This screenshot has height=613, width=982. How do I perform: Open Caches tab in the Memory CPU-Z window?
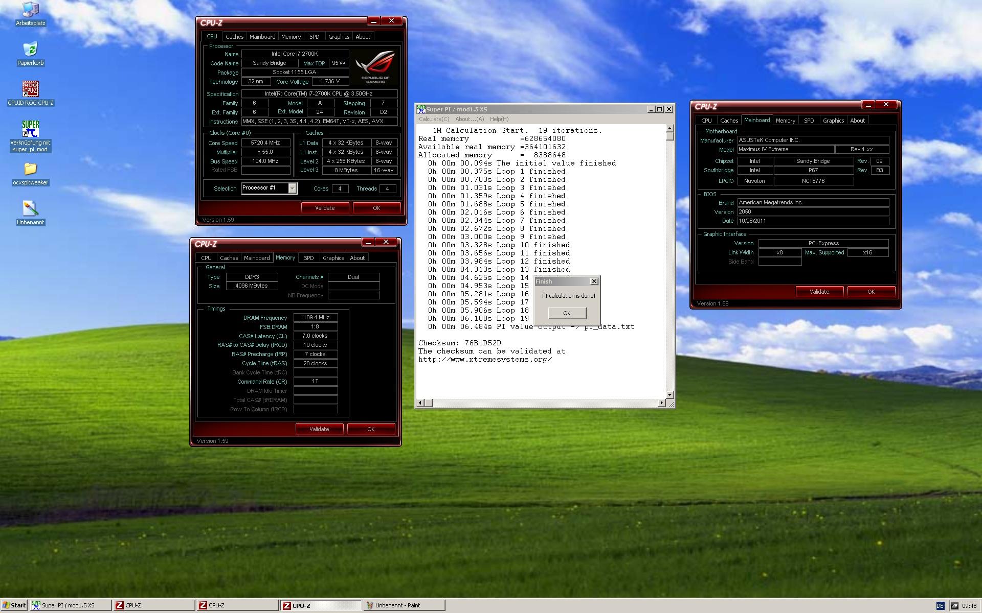tap(229, 258)
